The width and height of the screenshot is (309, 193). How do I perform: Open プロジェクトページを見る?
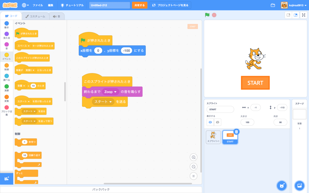coord(170,5)
